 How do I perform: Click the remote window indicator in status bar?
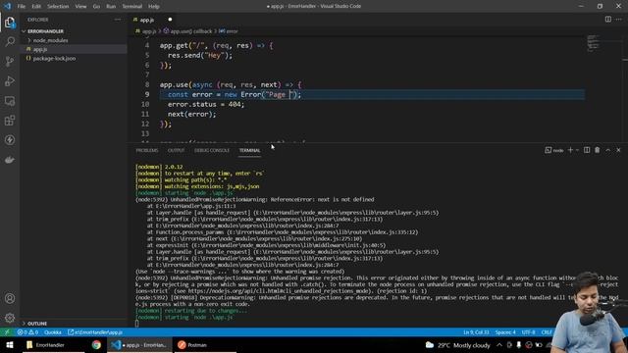(7, 332)
